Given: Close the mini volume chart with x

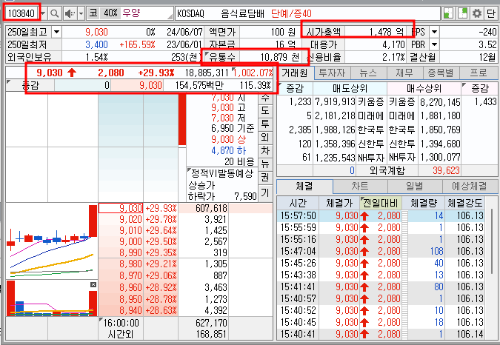Looking at the screenshot, I should pos(93,284).
